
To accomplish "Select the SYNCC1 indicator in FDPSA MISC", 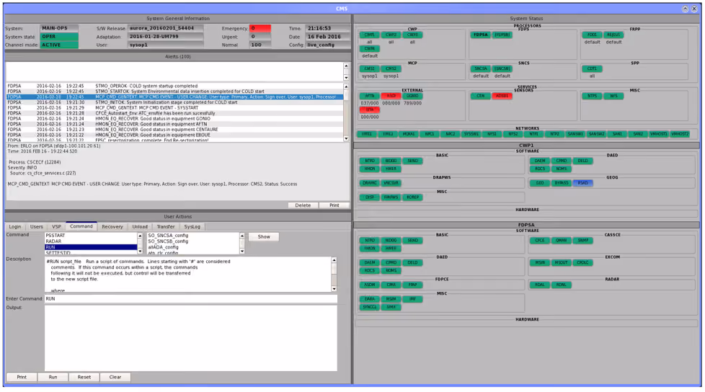I will click(369, 307).
